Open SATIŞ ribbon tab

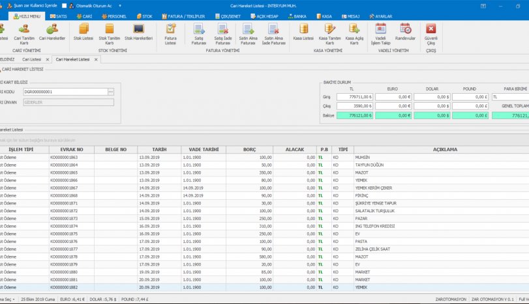click(x=58, y=16)
